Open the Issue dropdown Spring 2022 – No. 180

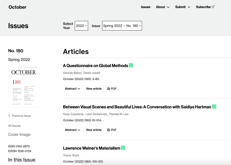(x=122, y=26)
